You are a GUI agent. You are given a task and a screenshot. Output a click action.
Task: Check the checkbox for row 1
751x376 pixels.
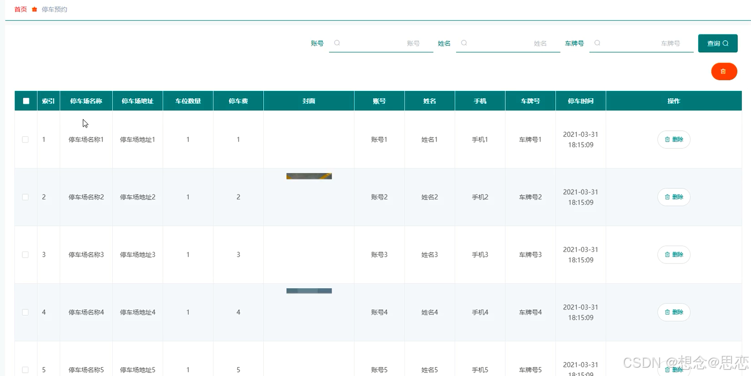(x=25, y=139)
